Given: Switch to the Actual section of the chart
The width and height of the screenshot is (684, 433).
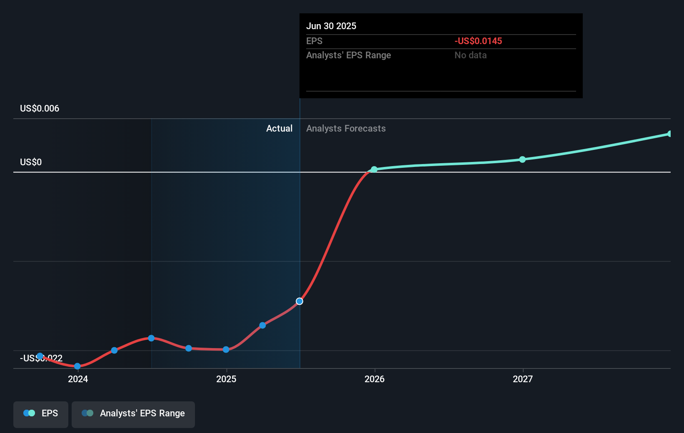Looking at the screenshot, I should click(279, 128).
